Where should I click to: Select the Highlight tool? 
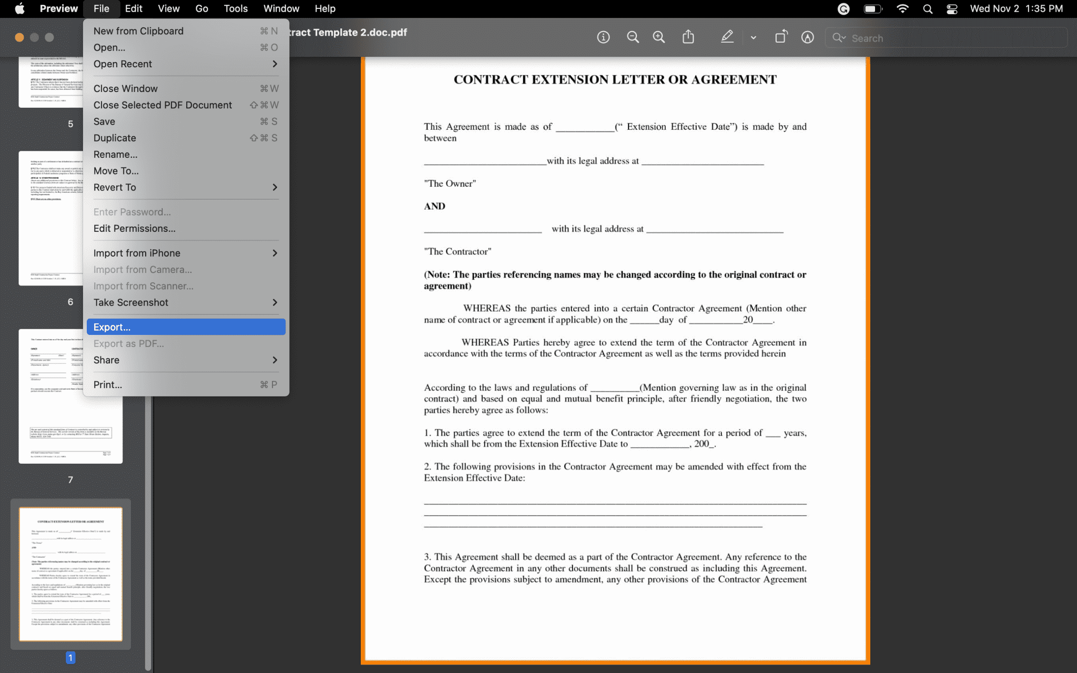pos(727,37)
